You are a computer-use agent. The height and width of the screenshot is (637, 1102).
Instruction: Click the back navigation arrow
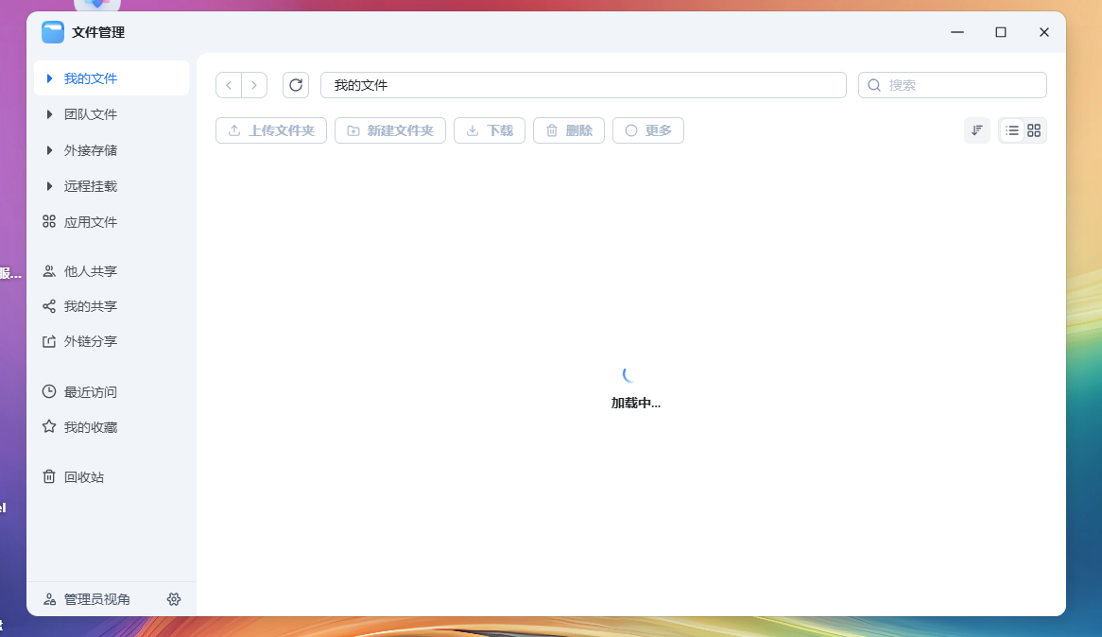(229, 85)
